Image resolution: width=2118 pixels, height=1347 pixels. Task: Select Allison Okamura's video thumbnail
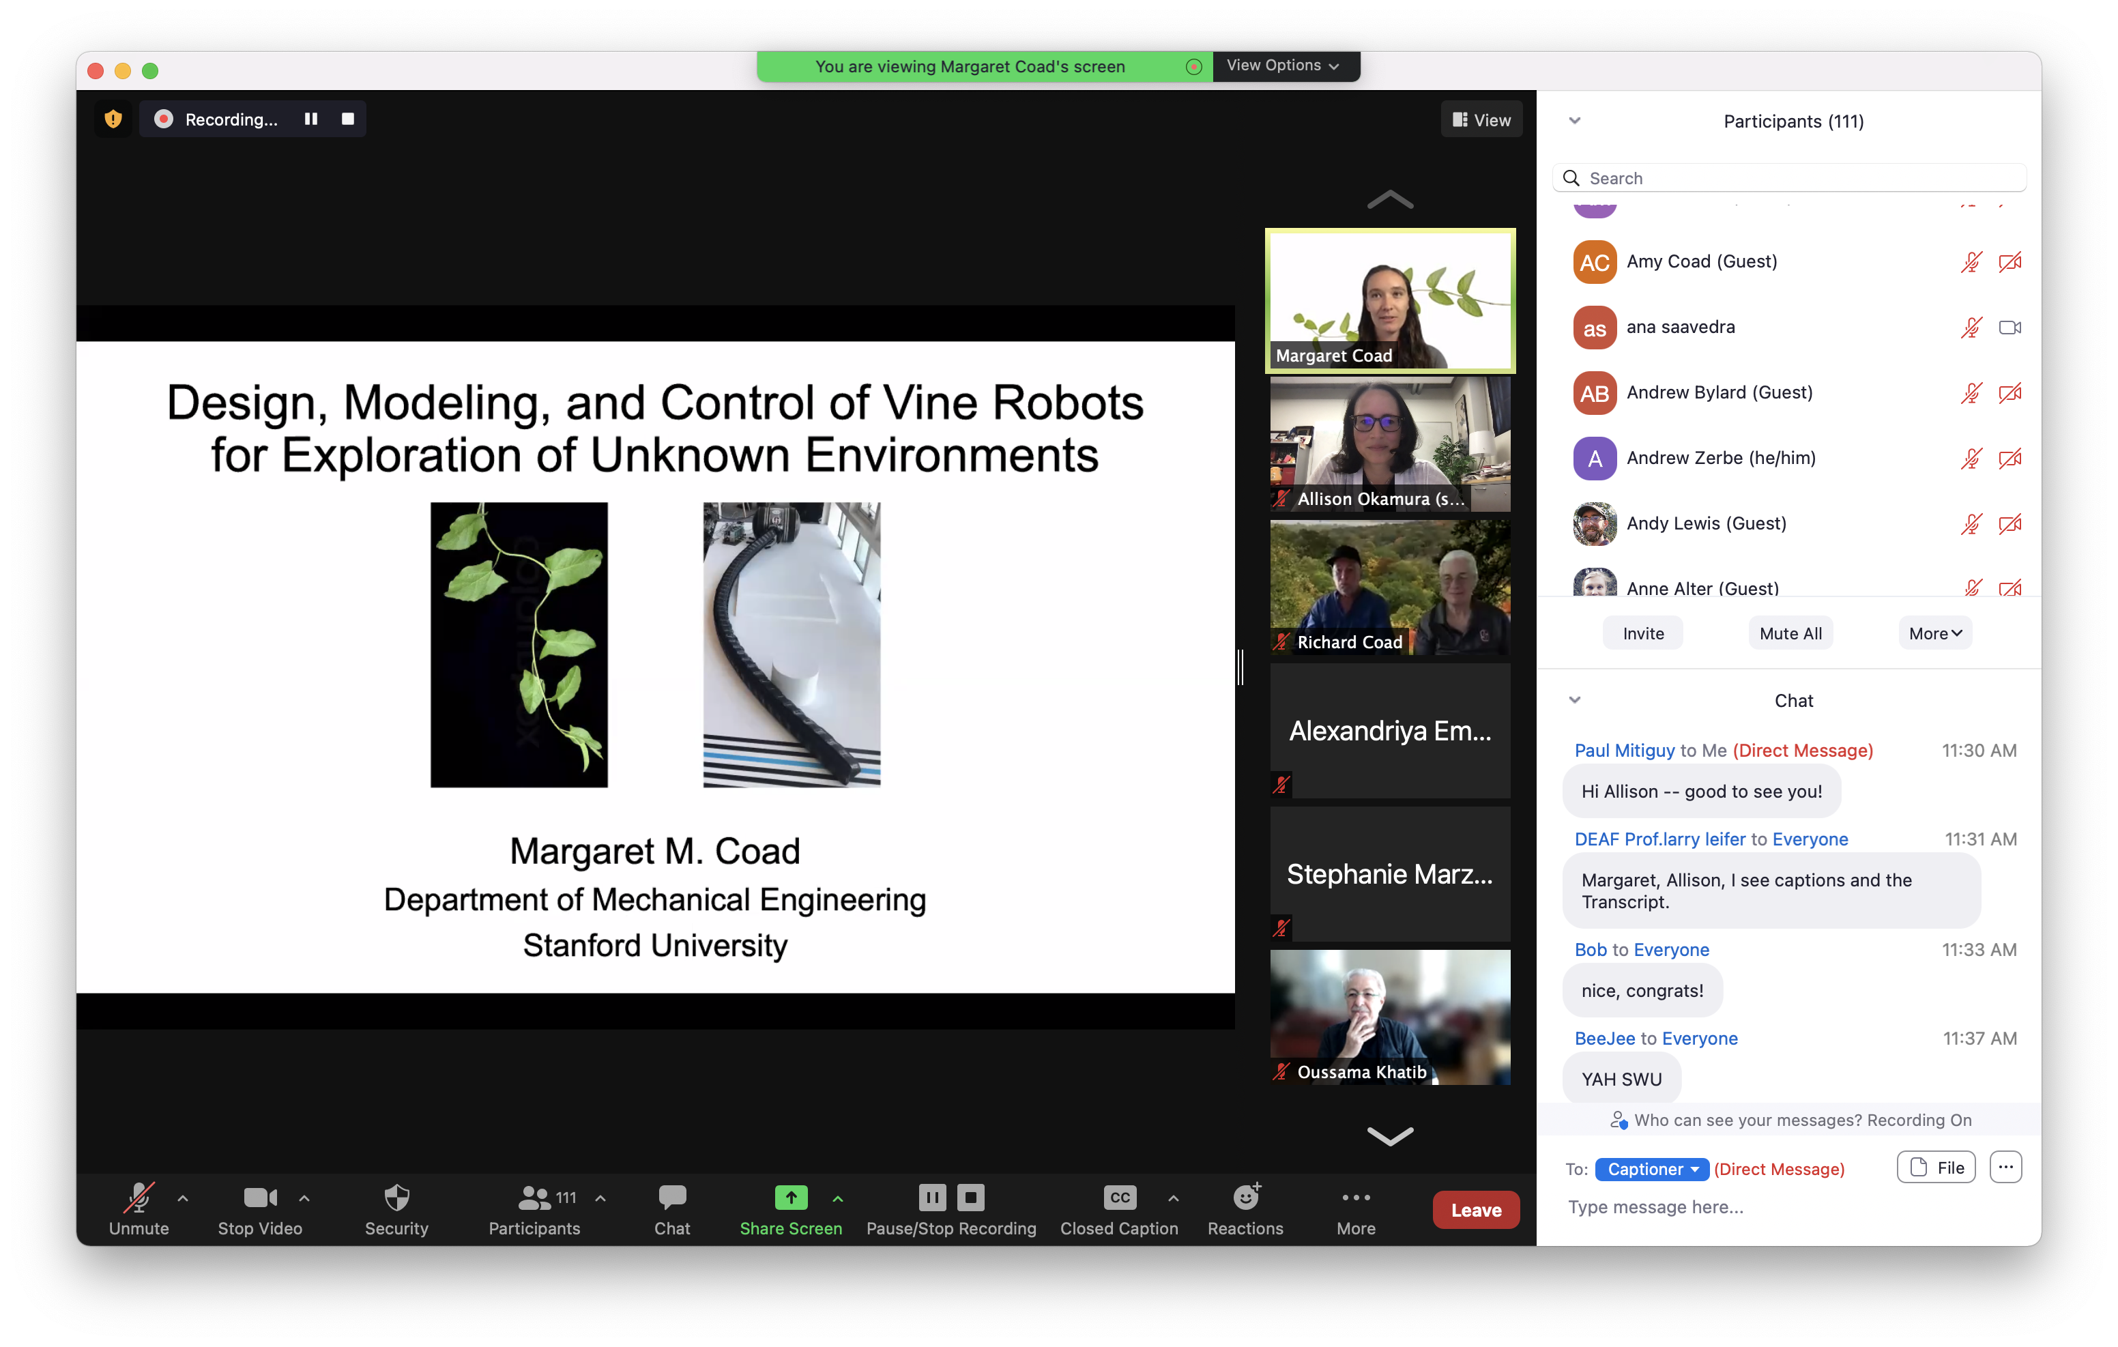1390,444
